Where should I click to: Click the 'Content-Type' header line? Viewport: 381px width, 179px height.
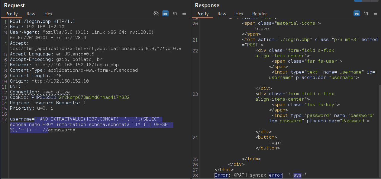(x=74, y=70)
